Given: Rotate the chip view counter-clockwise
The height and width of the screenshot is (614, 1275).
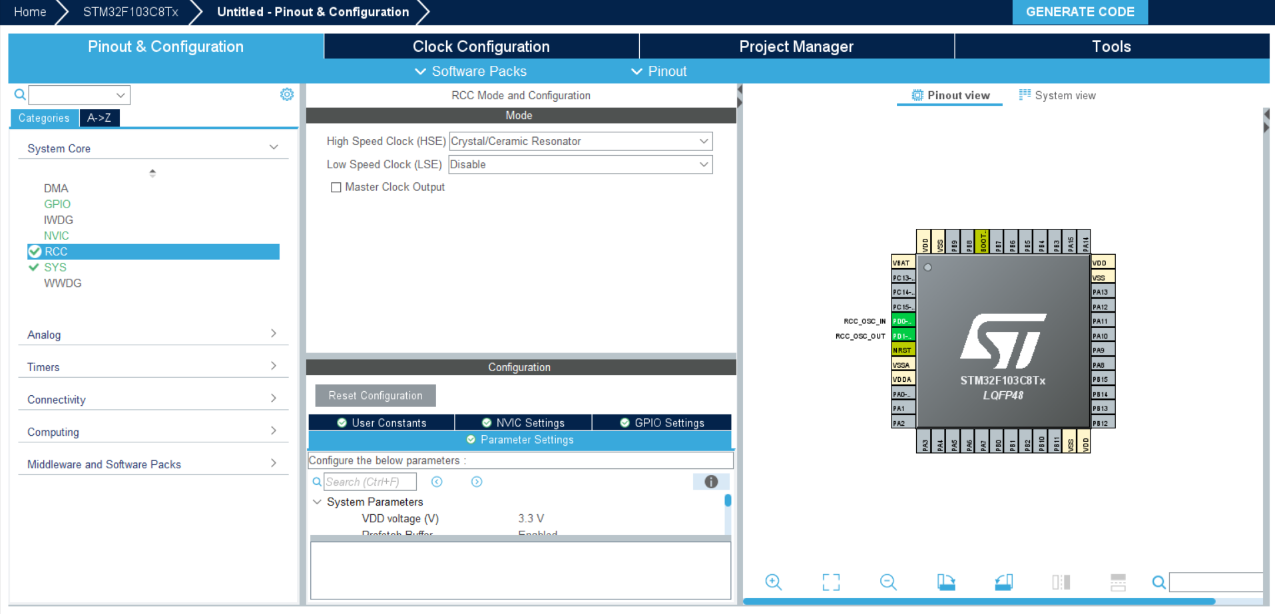Looking at the screenshot, I should tap(1003, 582).
